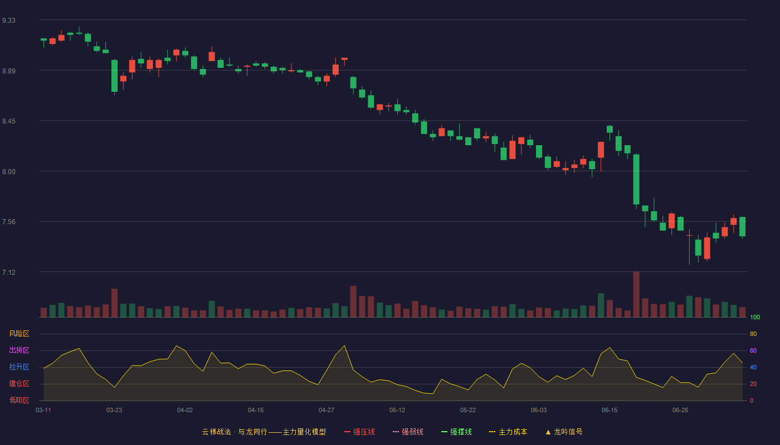Select the 低吸区 zone label

(19, 400)
